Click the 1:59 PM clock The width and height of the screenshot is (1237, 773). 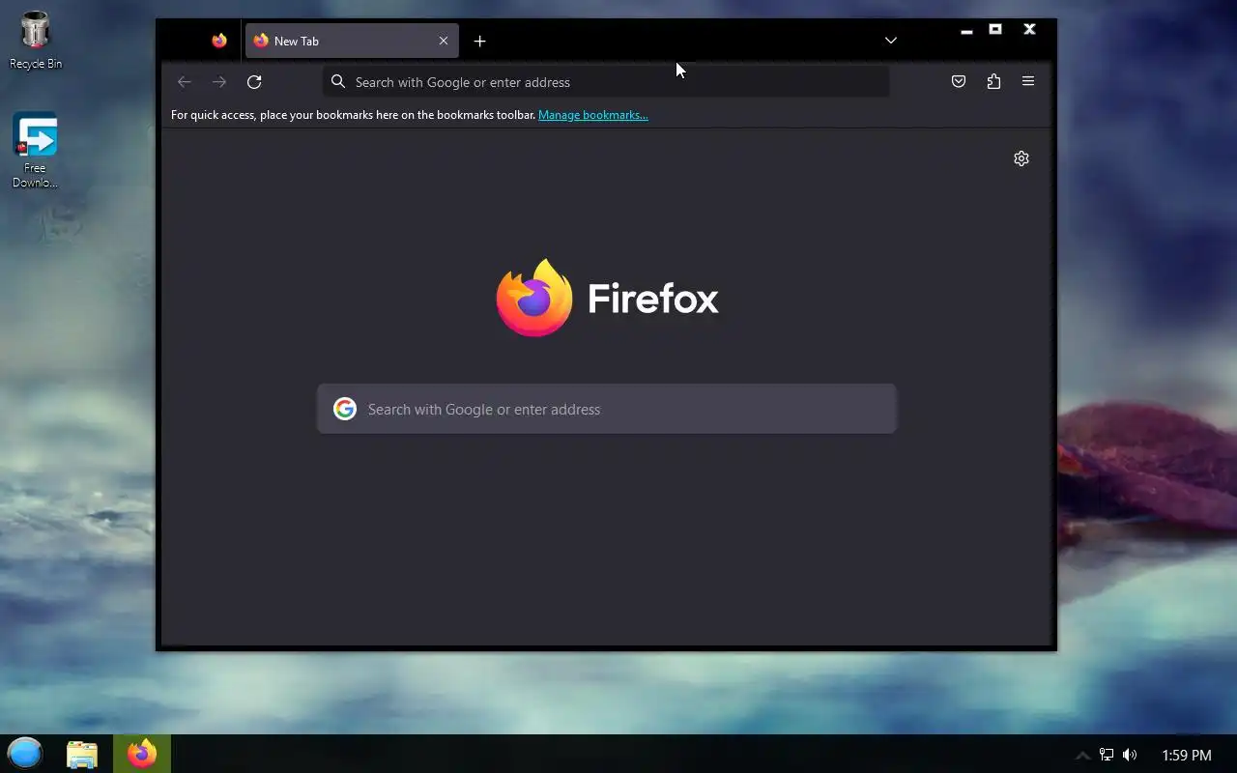[x=1186, y=755]
